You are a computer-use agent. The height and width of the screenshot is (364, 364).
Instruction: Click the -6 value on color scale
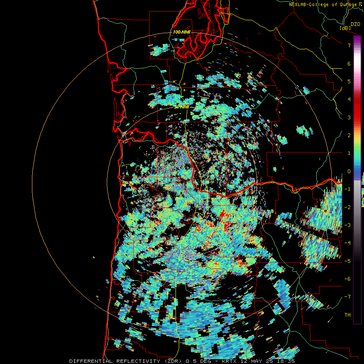click(347, 279)
